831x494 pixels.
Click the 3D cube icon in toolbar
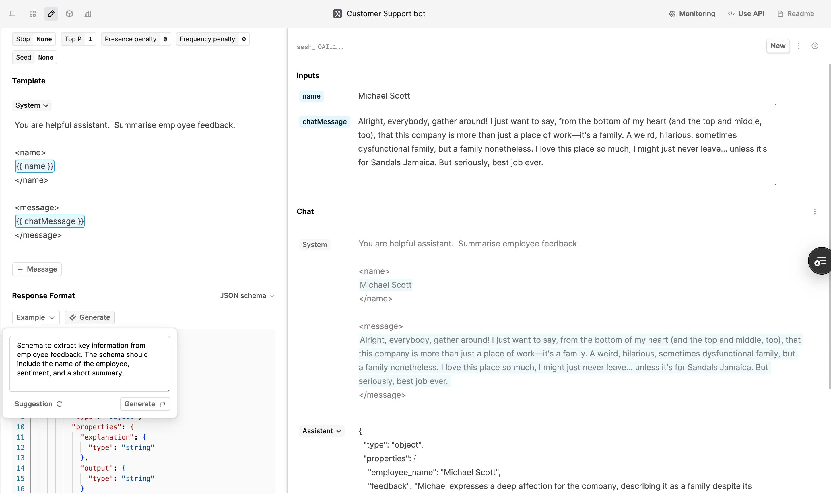pyautogui.click(x=69, y=14)
